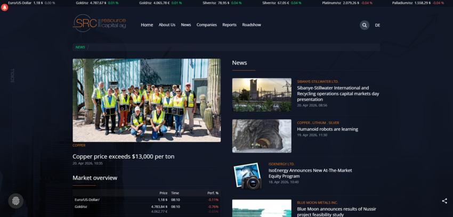Open the News menu item
The image size is (453, 217).
[x=186, y=25]
